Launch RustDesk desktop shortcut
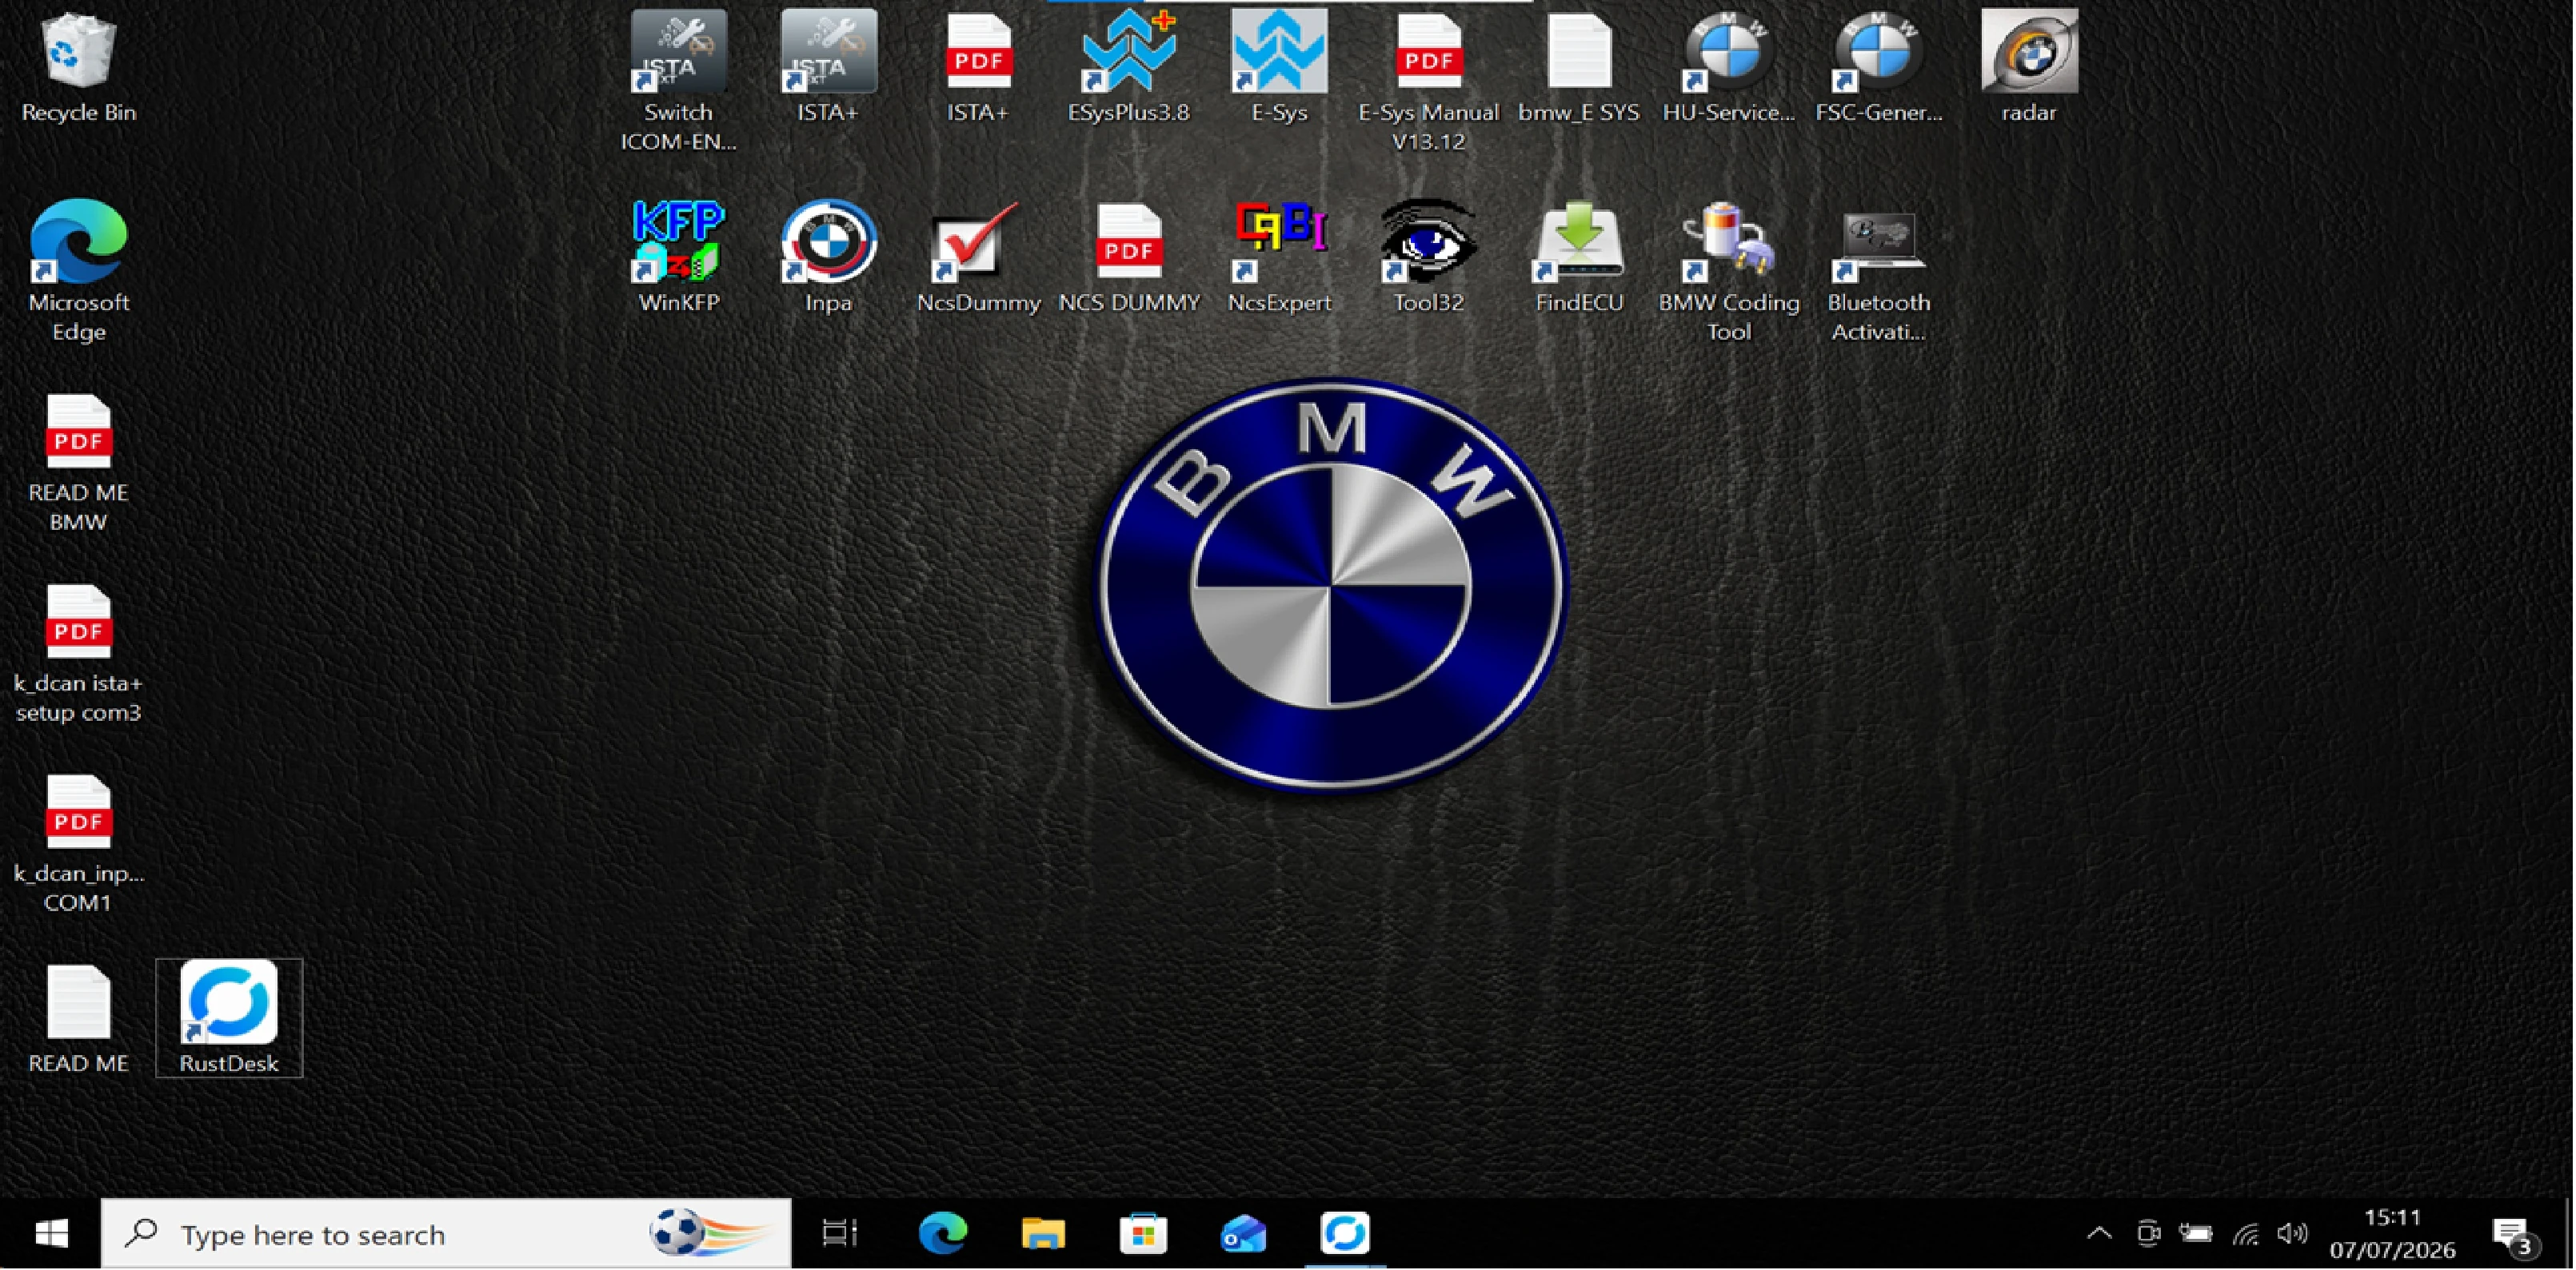This screenshot has width=2576, height=1270. coord(229,1017)
